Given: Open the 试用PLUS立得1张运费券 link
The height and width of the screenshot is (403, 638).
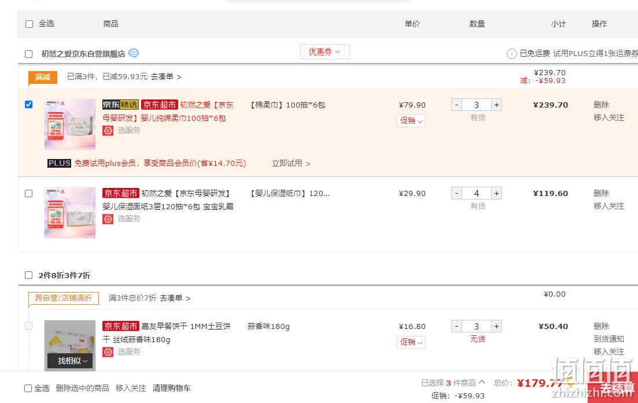Looking at the screenshot, I should [x=595, y=54].
